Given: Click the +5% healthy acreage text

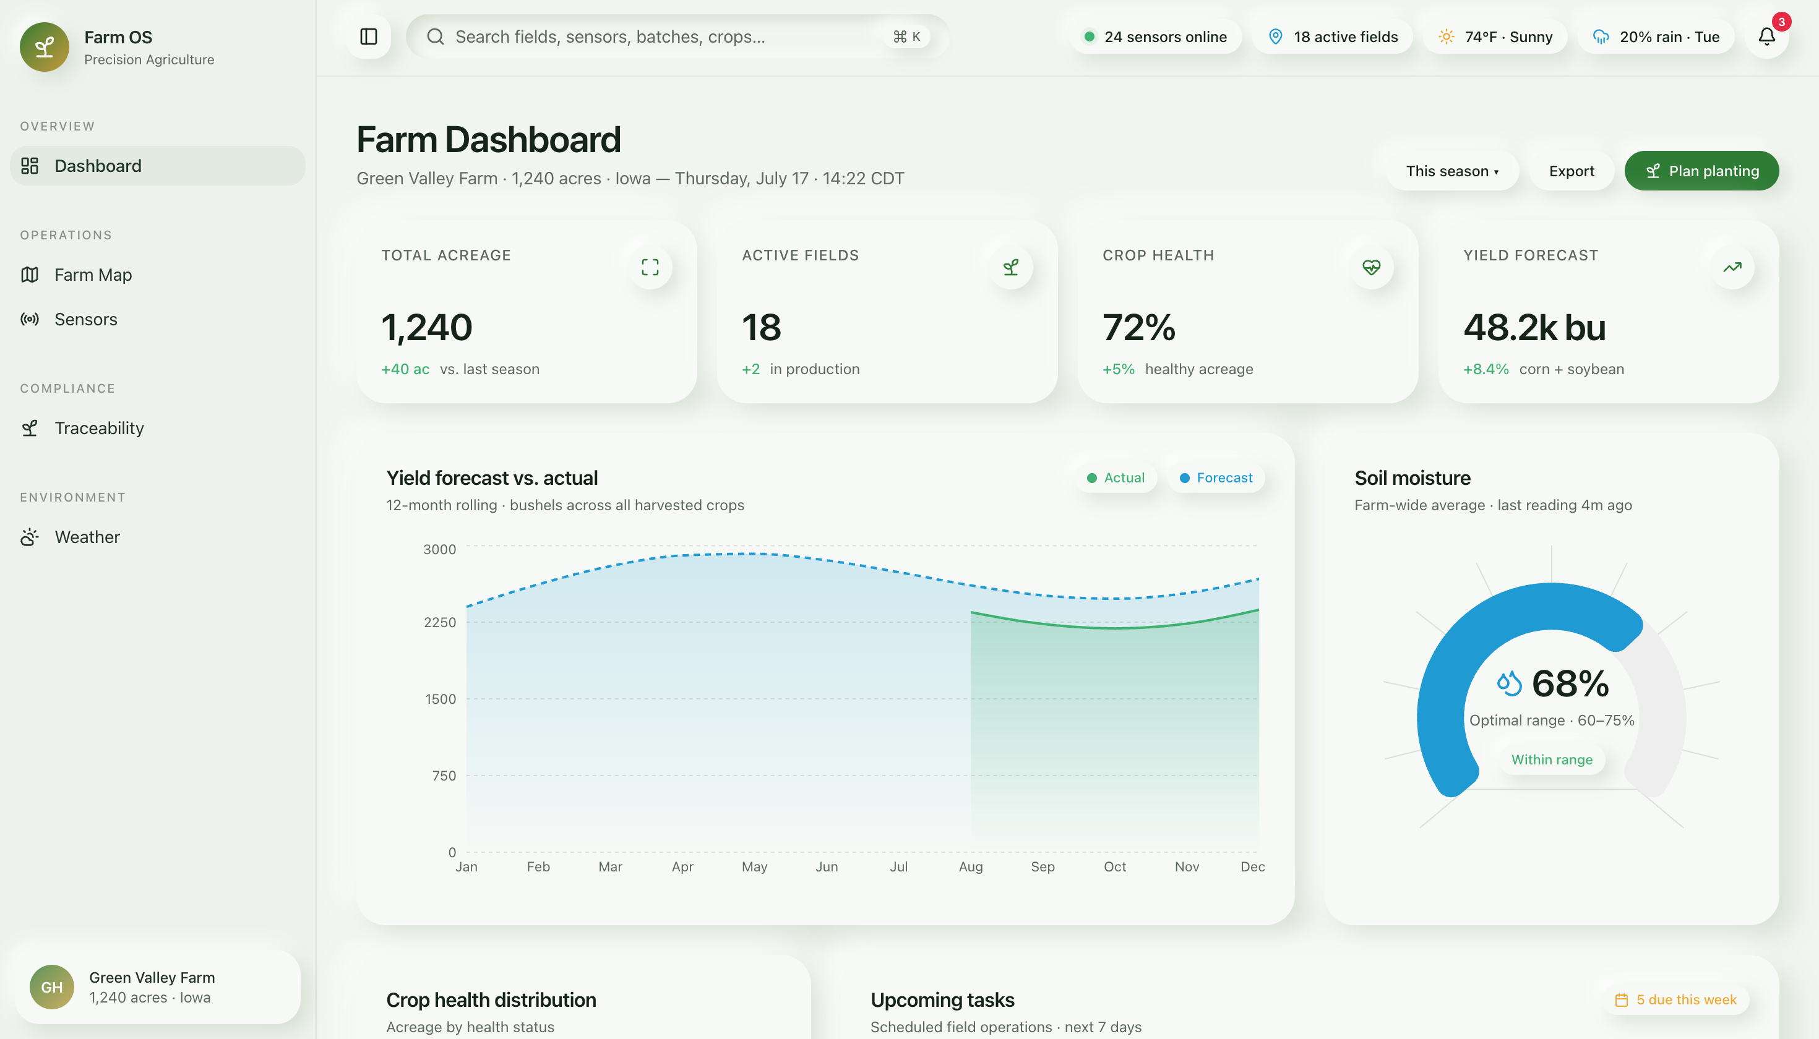Looking at the screenshot, I should click(x=1177, y=369).
